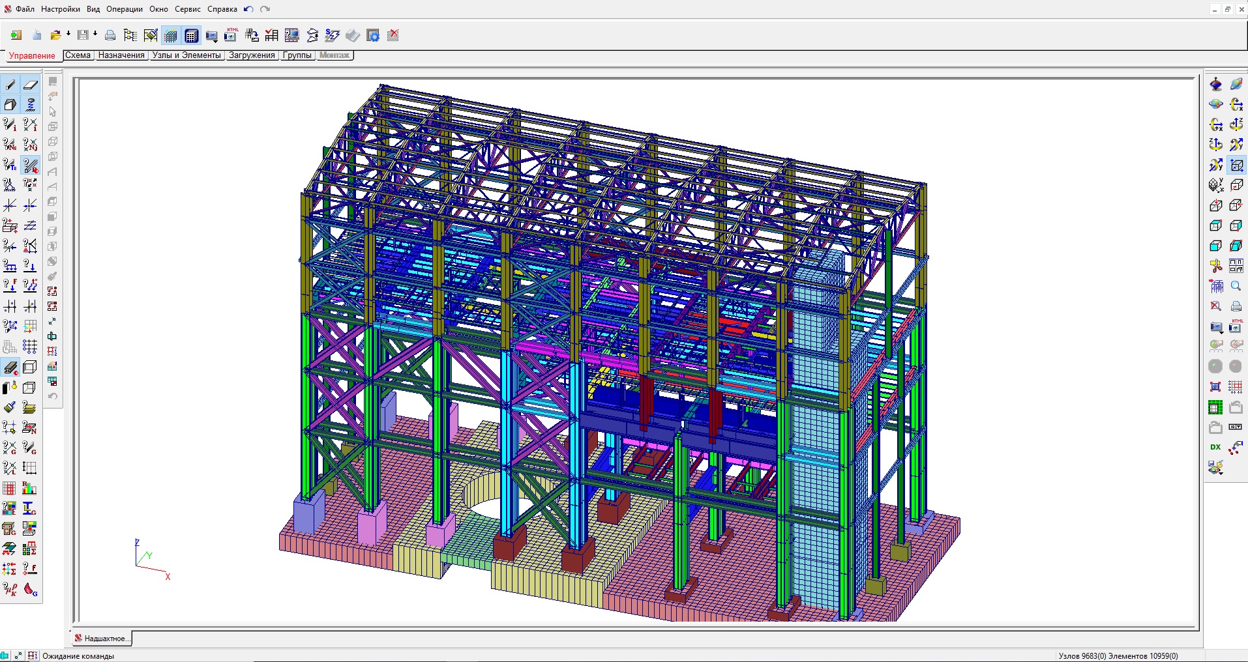Viewport: 1248px width, 662px height.
Task: Click the scissors clipping tool icon
Action: coord(1215,266)
